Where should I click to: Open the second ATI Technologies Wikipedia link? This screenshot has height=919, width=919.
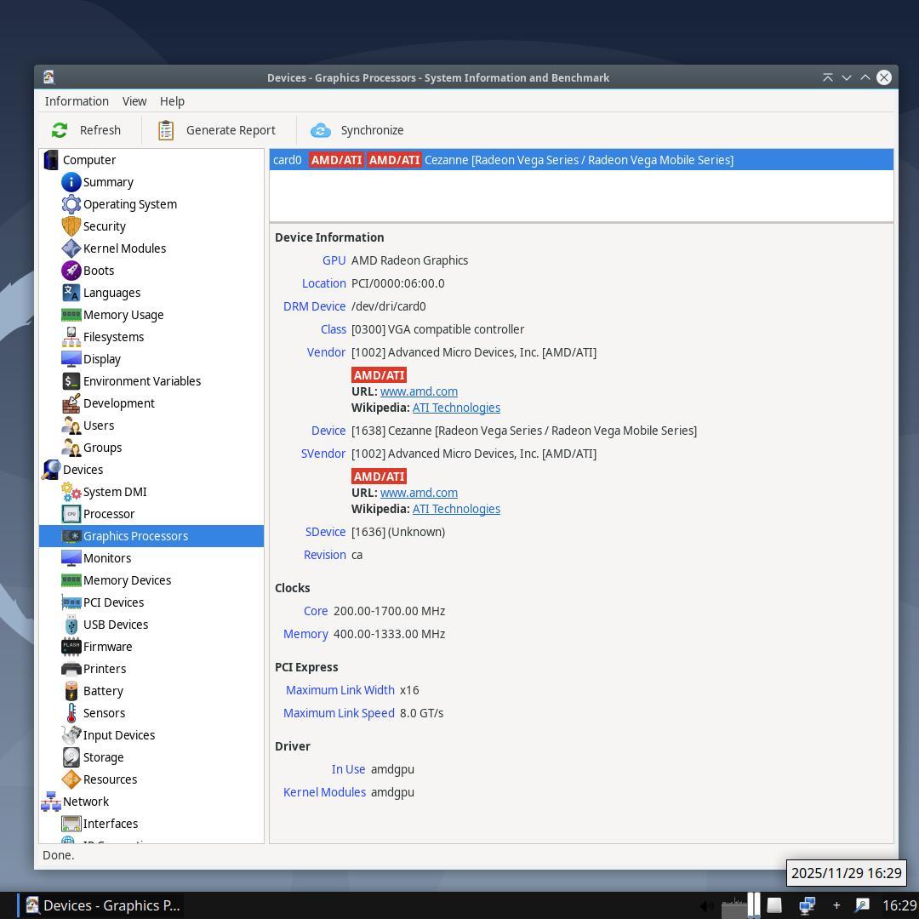click(x=456, y=509)
